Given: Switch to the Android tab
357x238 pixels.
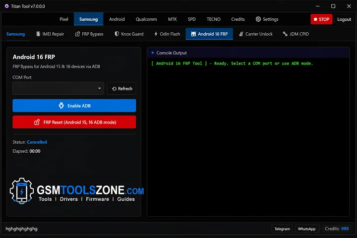Looking at the screenshot, I should pos(117,19).
